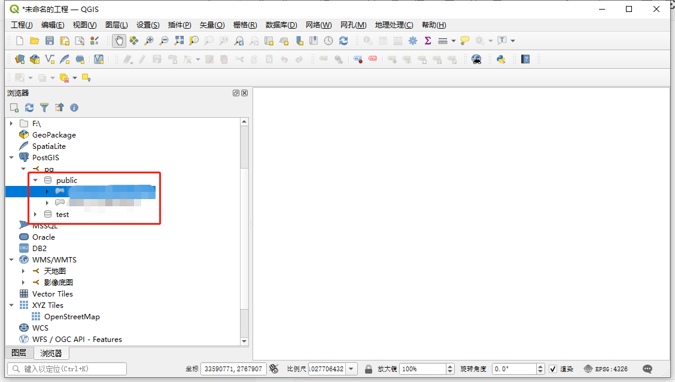Toggle the Render checkbox
The width and height of the screenshot is (675, 382).
pos(553,369)
